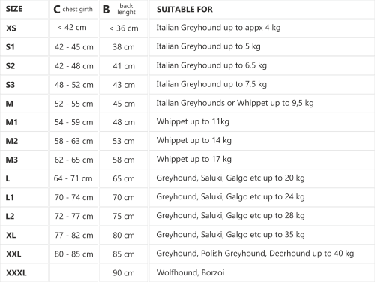Select the 62 - 65 cm chest girth cell
Image resolution: width=375 pixels, height=282 pixels.
[74, 160]
